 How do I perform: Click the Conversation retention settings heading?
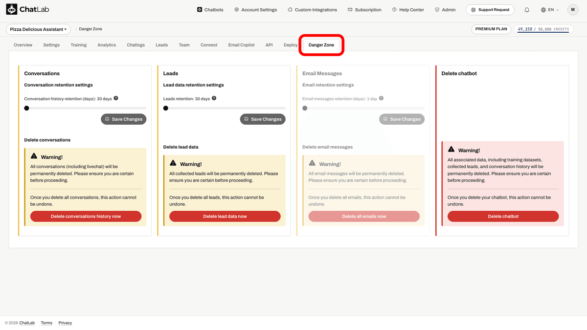pos(58,85)
